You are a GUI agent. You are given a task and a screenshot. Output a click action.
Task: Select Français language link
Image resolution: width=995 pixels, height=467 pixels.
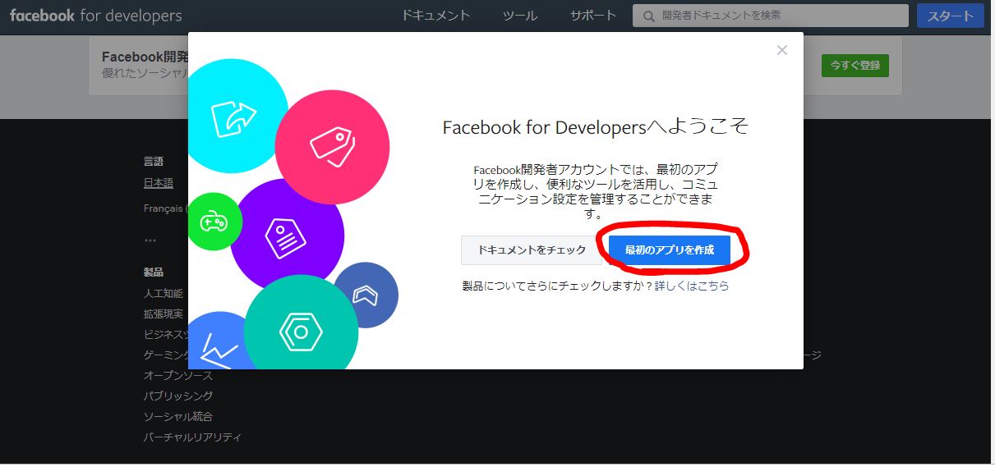coord(164,208)
